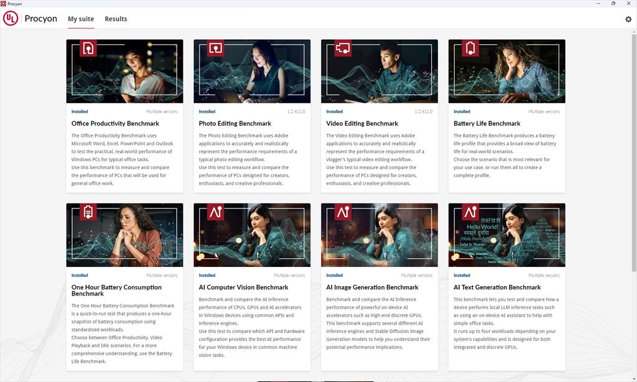Click the Video Editing benchmark icon
The height and width of the screenshot is (382, 637).
coord(343,48)
